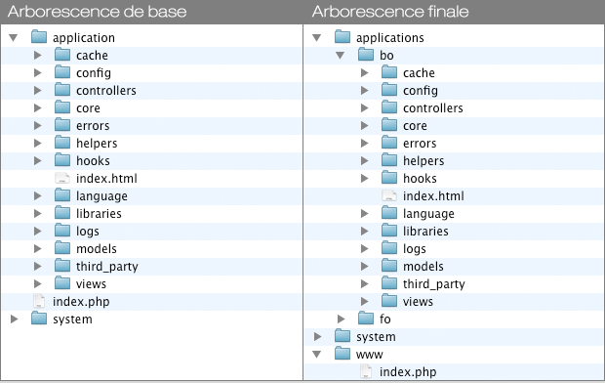Select 'hooks' row in base tree

[x=152, y=161]
